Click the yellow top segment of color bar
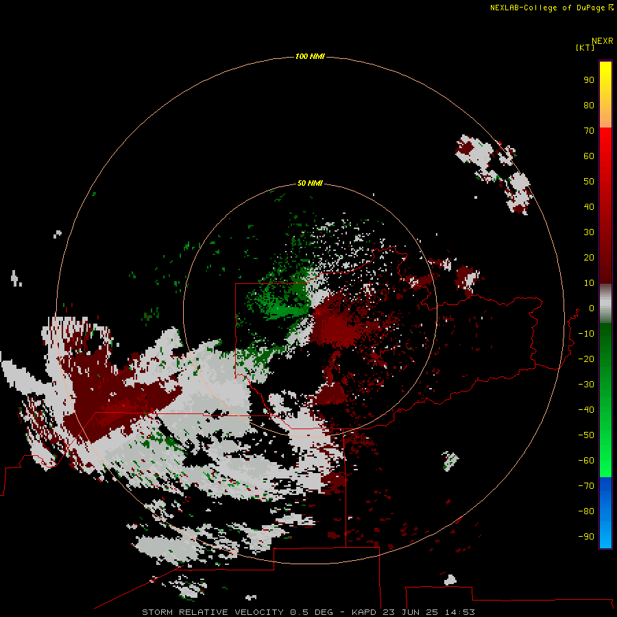This screenshot has width=617, height=617. coord(605,95)
